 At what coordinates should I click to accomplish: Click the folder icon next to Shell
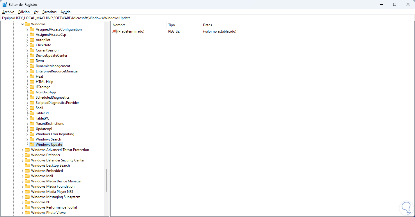(x=32, y=108)
